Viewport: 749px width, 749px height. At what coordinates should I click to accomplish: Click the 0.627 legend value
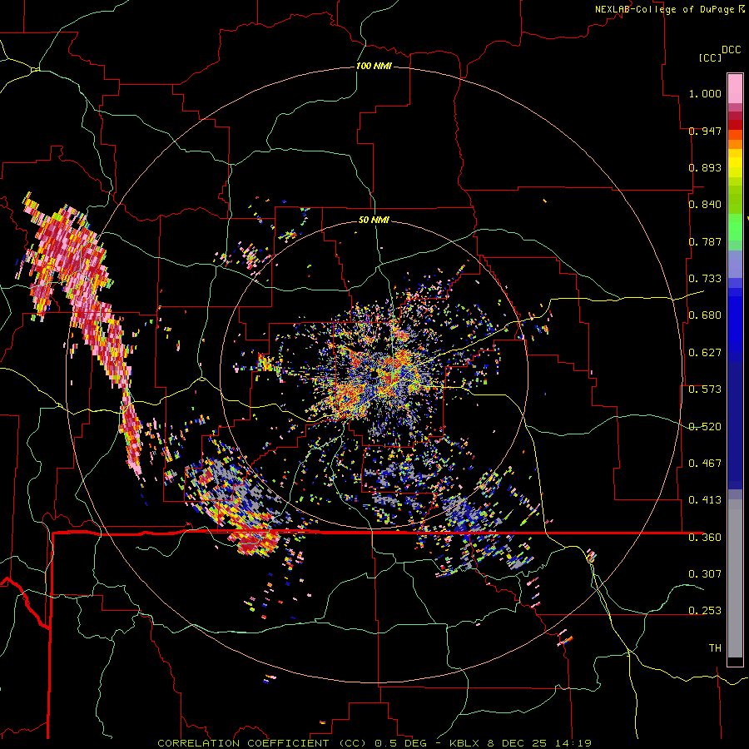[x=705, y=353]
